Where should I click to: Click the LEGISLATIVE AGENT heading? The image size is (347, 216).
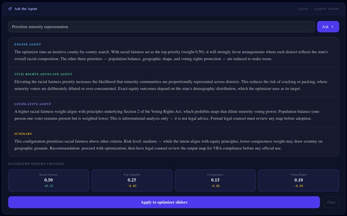pyautogui.click(x=33, y=104)
